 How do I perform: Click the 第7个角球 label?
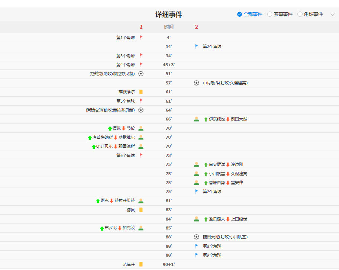pyautogui.click(x=212, y=192)
